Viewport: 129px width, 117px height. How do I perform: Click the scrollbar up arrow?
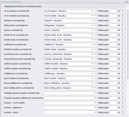coord(128,5)
